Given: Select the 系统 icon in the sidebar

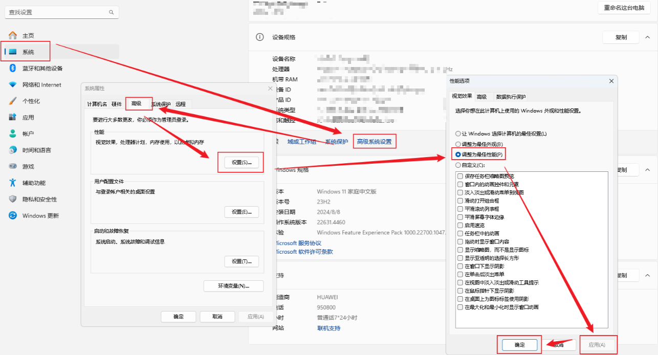Looking at the screenshot, I should pyautogui.click(x=13, y=52).
